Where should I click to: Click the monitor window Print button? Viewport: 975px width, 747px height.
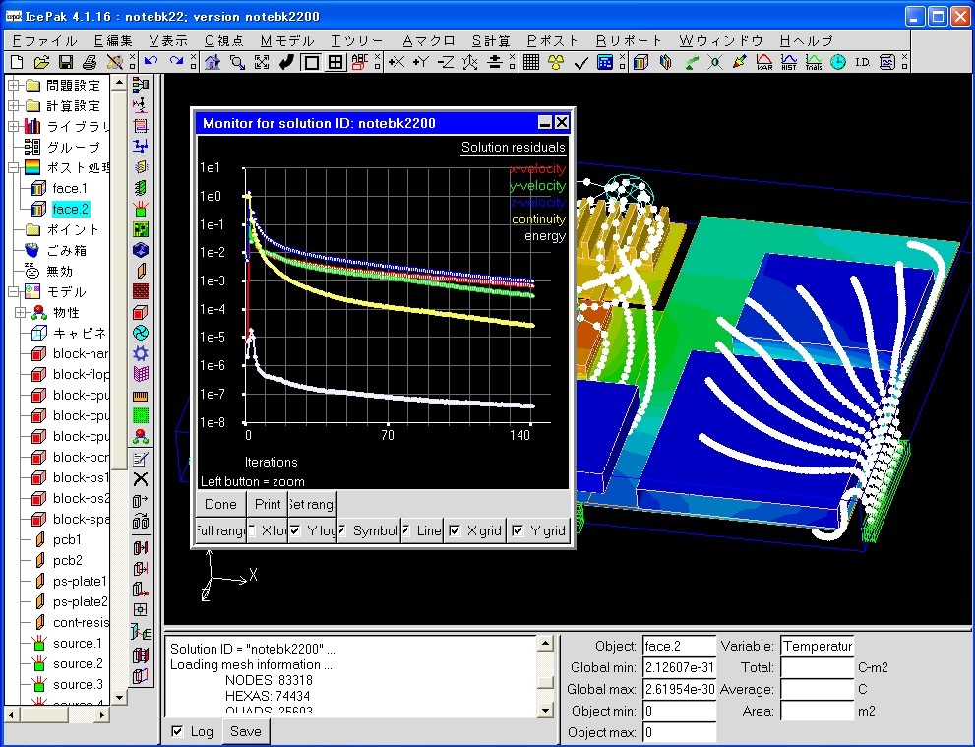coord(268,504)
